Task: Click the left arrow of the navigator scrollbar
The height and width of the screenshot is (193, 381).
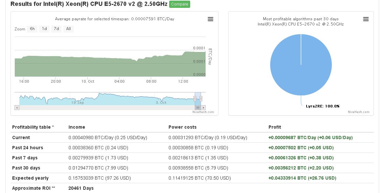Action: (16, 107)
